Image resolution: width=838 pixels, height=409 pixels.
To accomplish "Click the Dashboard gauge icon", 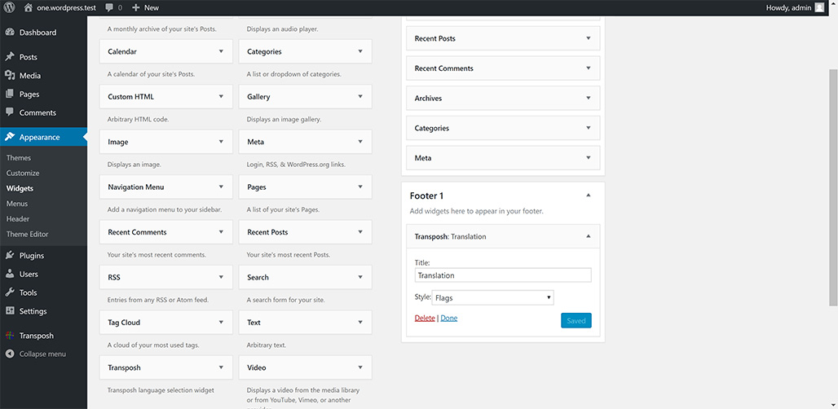I will coord(10,32).
